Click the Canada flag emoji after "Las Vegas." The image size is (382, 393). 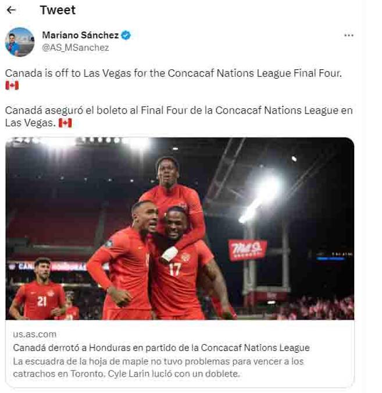(x=65, y=123)
